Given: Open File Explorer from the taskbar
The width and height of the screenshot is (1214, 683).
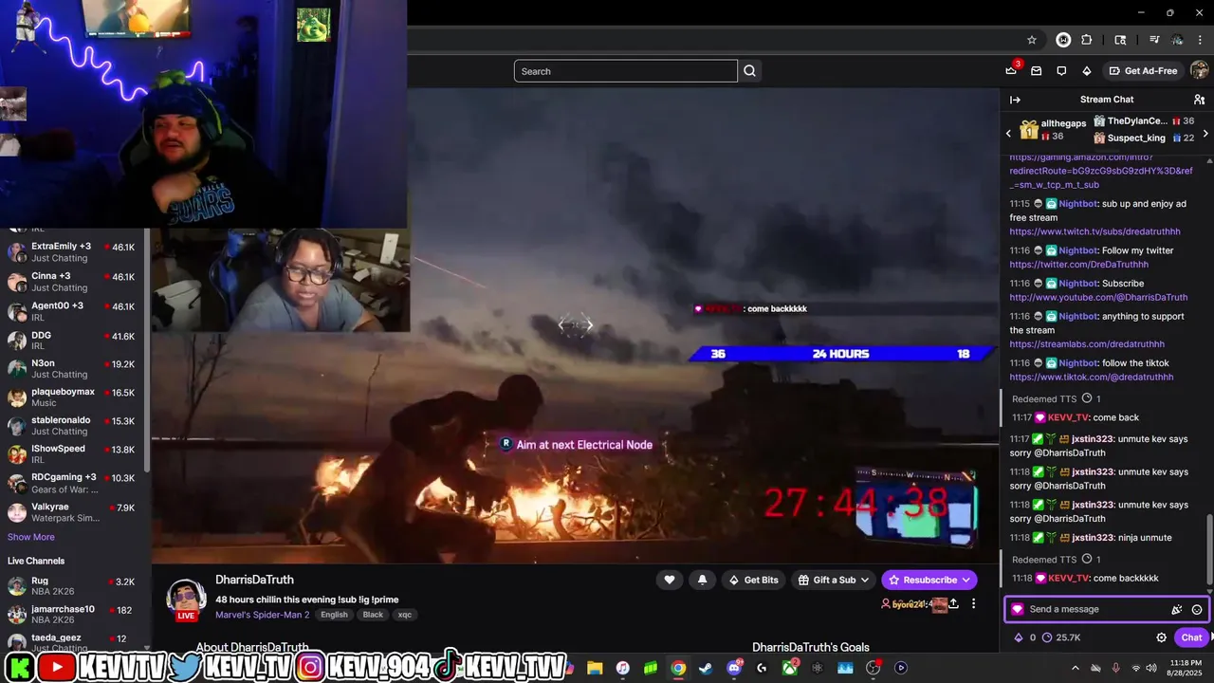Looking at the screenshot, I should tap(595, 668).
